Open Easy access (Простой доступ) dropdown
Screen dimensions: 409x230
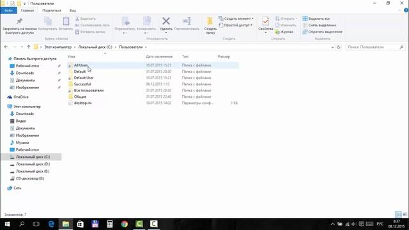click(236, 26)
